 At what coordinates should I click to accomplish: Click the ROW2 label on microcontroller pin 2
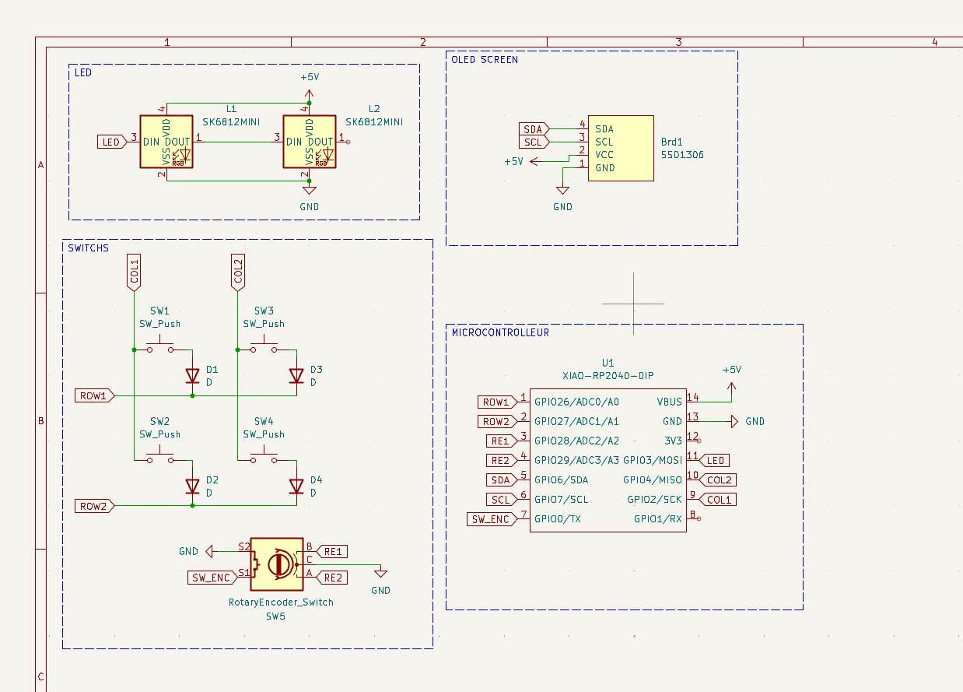[x=496, y=421]
